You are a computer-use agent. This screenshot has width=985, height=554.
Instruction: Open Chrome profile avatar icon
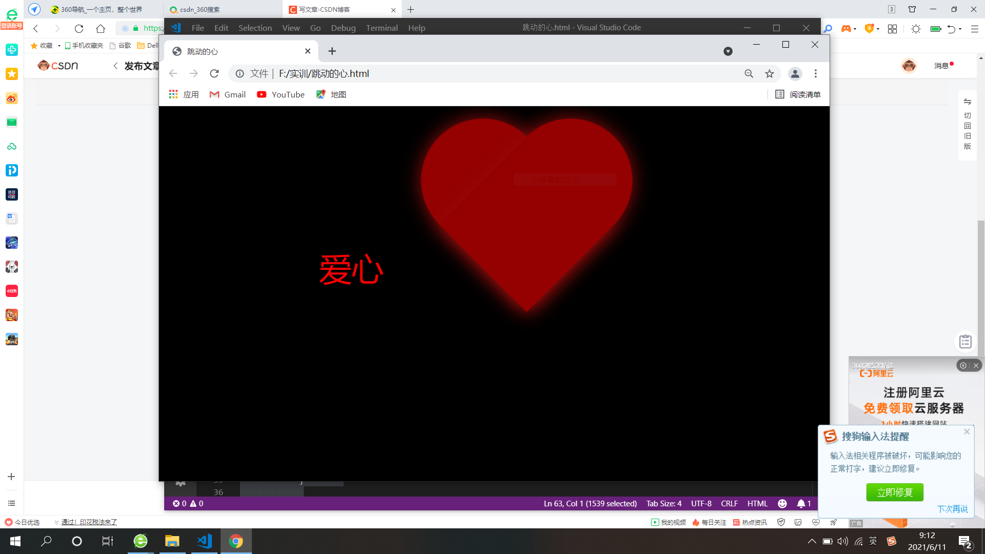[795, 74]
